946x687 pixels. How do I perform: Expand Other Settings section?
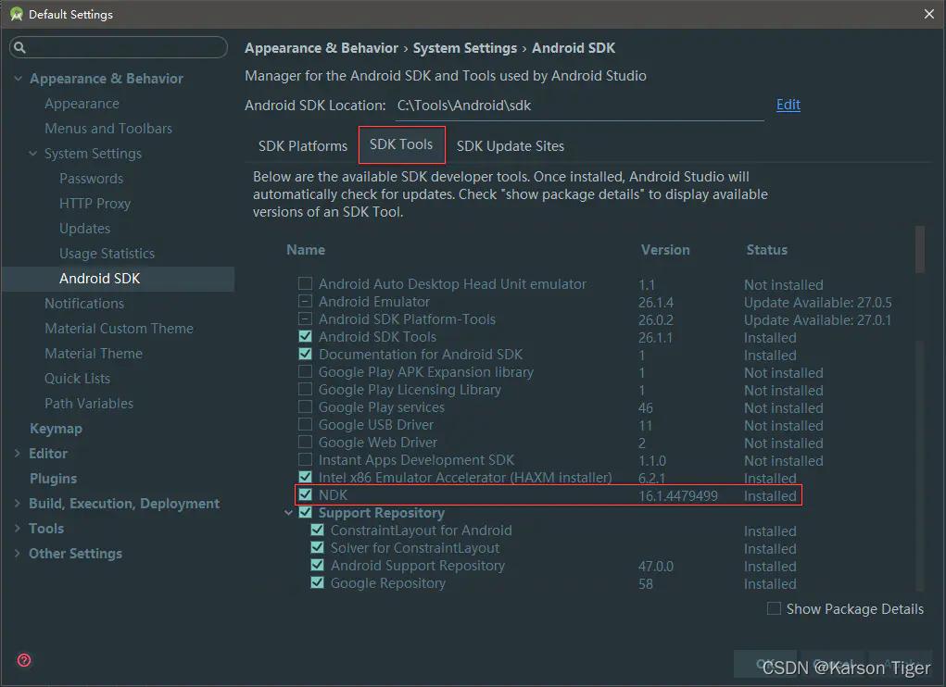(18, 554)
